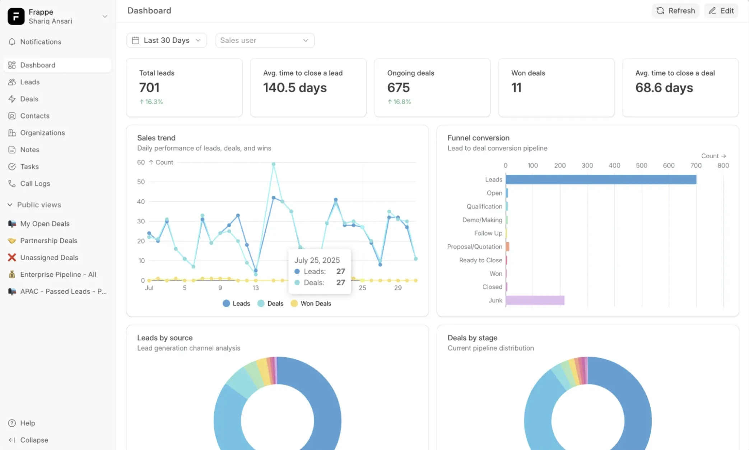Screen dimensions: 749x450
Task: Click the My Open Deals mailbox icon
Action: click(x=12, y=224)
